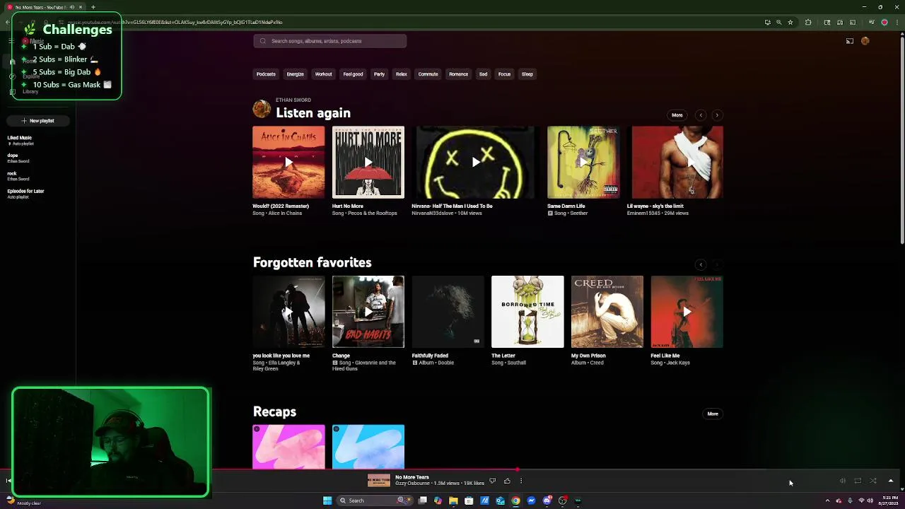
Task: Open the Faithfully Faded album cover
Action: pyautogui.click(x=448, y=312)
